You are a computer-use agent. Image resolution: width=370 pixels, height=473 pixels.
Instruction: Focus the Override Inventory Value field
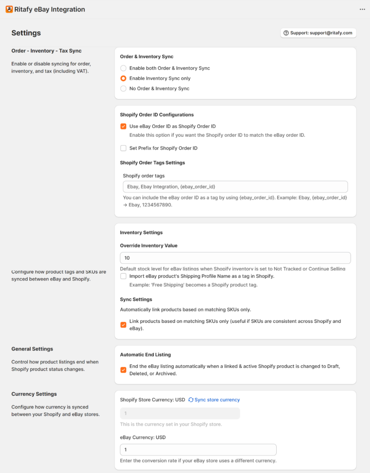tap(235, 258)
